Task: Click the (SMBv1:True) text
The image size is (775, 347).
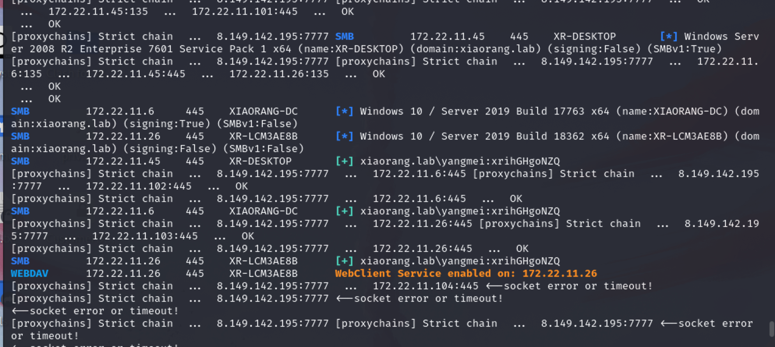Action: coord(685,49)
